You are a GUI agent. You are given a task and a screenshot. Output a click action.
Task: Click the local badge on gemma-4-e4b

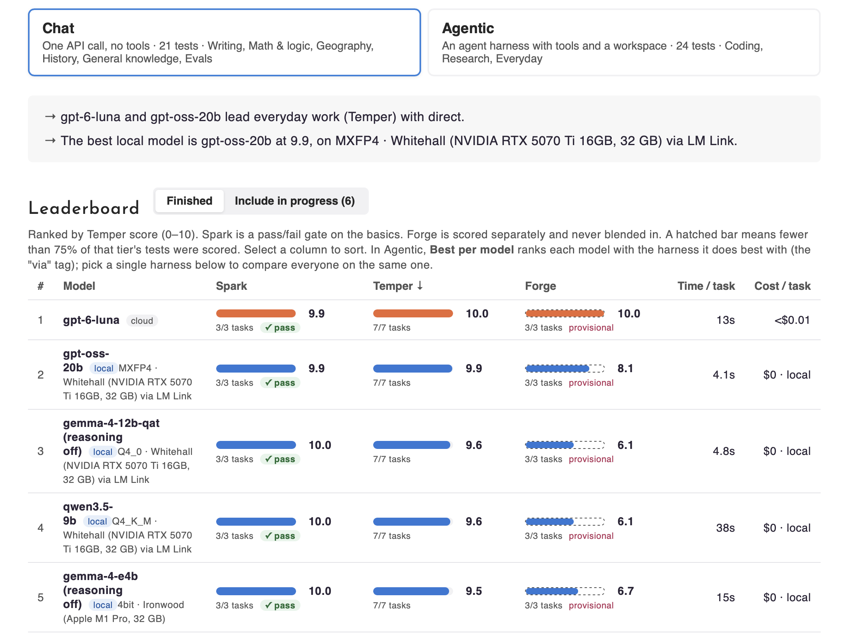point(102,605)
